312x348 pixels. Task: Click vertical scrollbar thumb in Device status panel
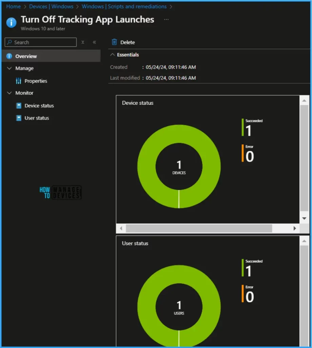[304, 158]
